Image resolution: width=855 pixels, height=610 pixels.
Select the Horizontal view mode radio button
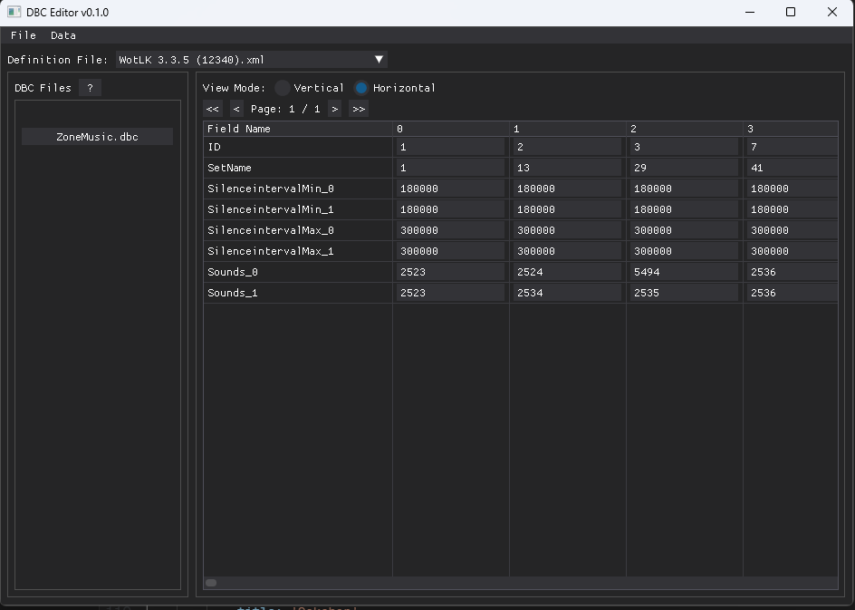coord(360,88)
